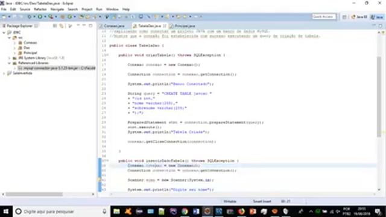Switch to the Java EE perspective

(359, 17)
